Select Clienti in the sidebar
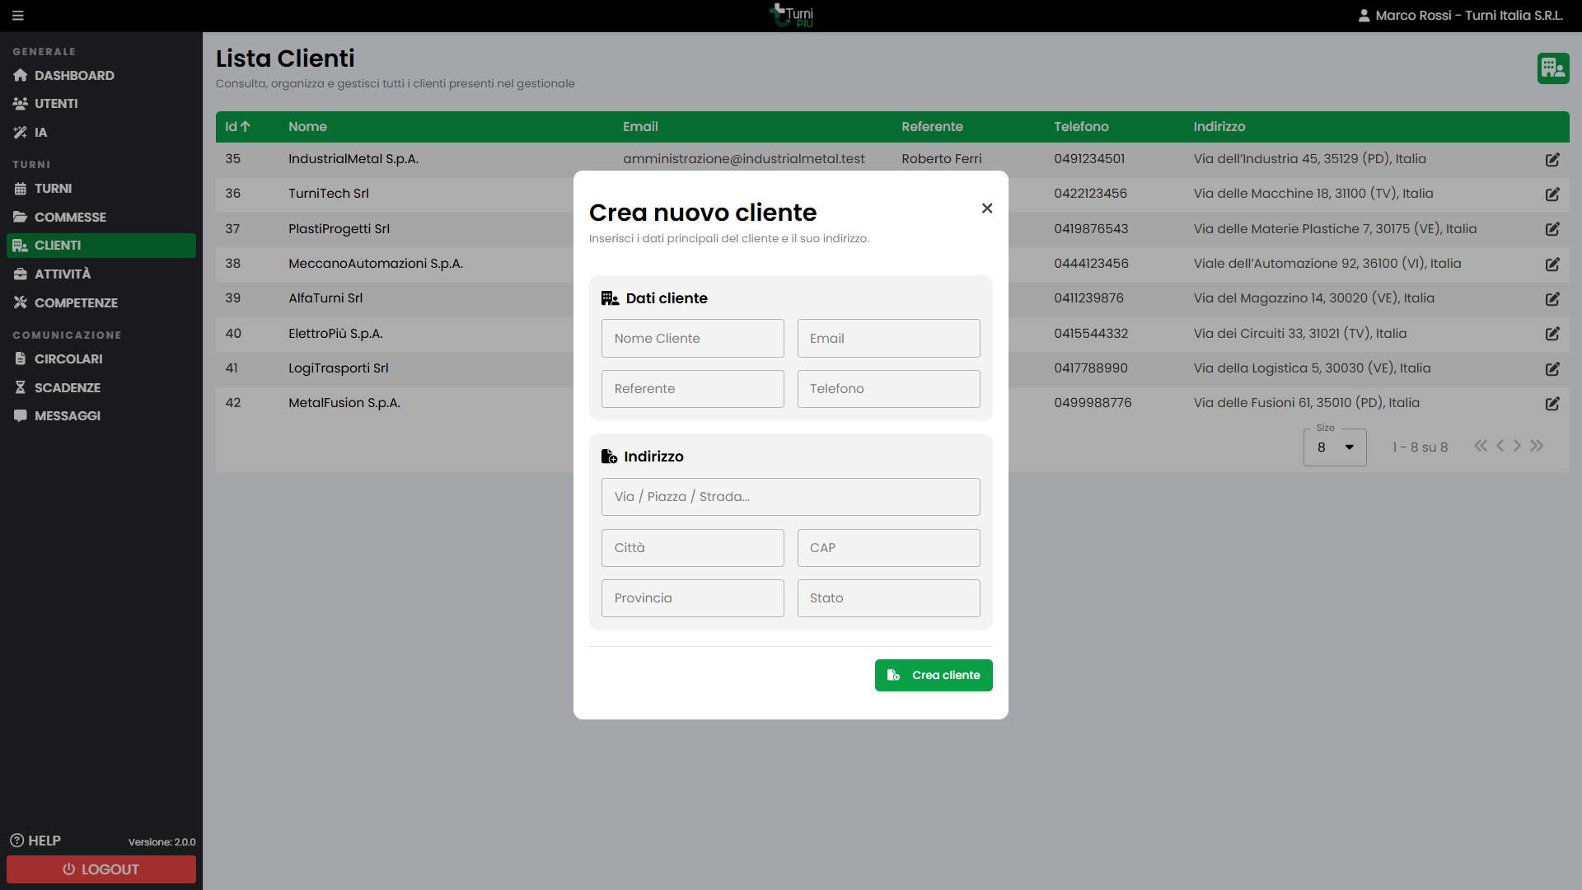This screenshot has height=890, width=1582. pyautogui.click(x=101, y=246)
